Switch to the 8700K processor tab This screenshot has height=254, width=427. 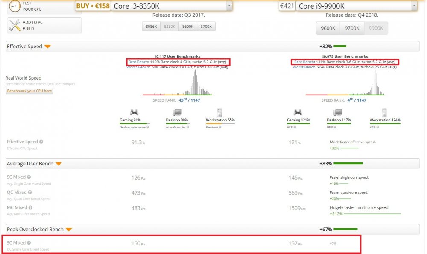coord(206,27)
